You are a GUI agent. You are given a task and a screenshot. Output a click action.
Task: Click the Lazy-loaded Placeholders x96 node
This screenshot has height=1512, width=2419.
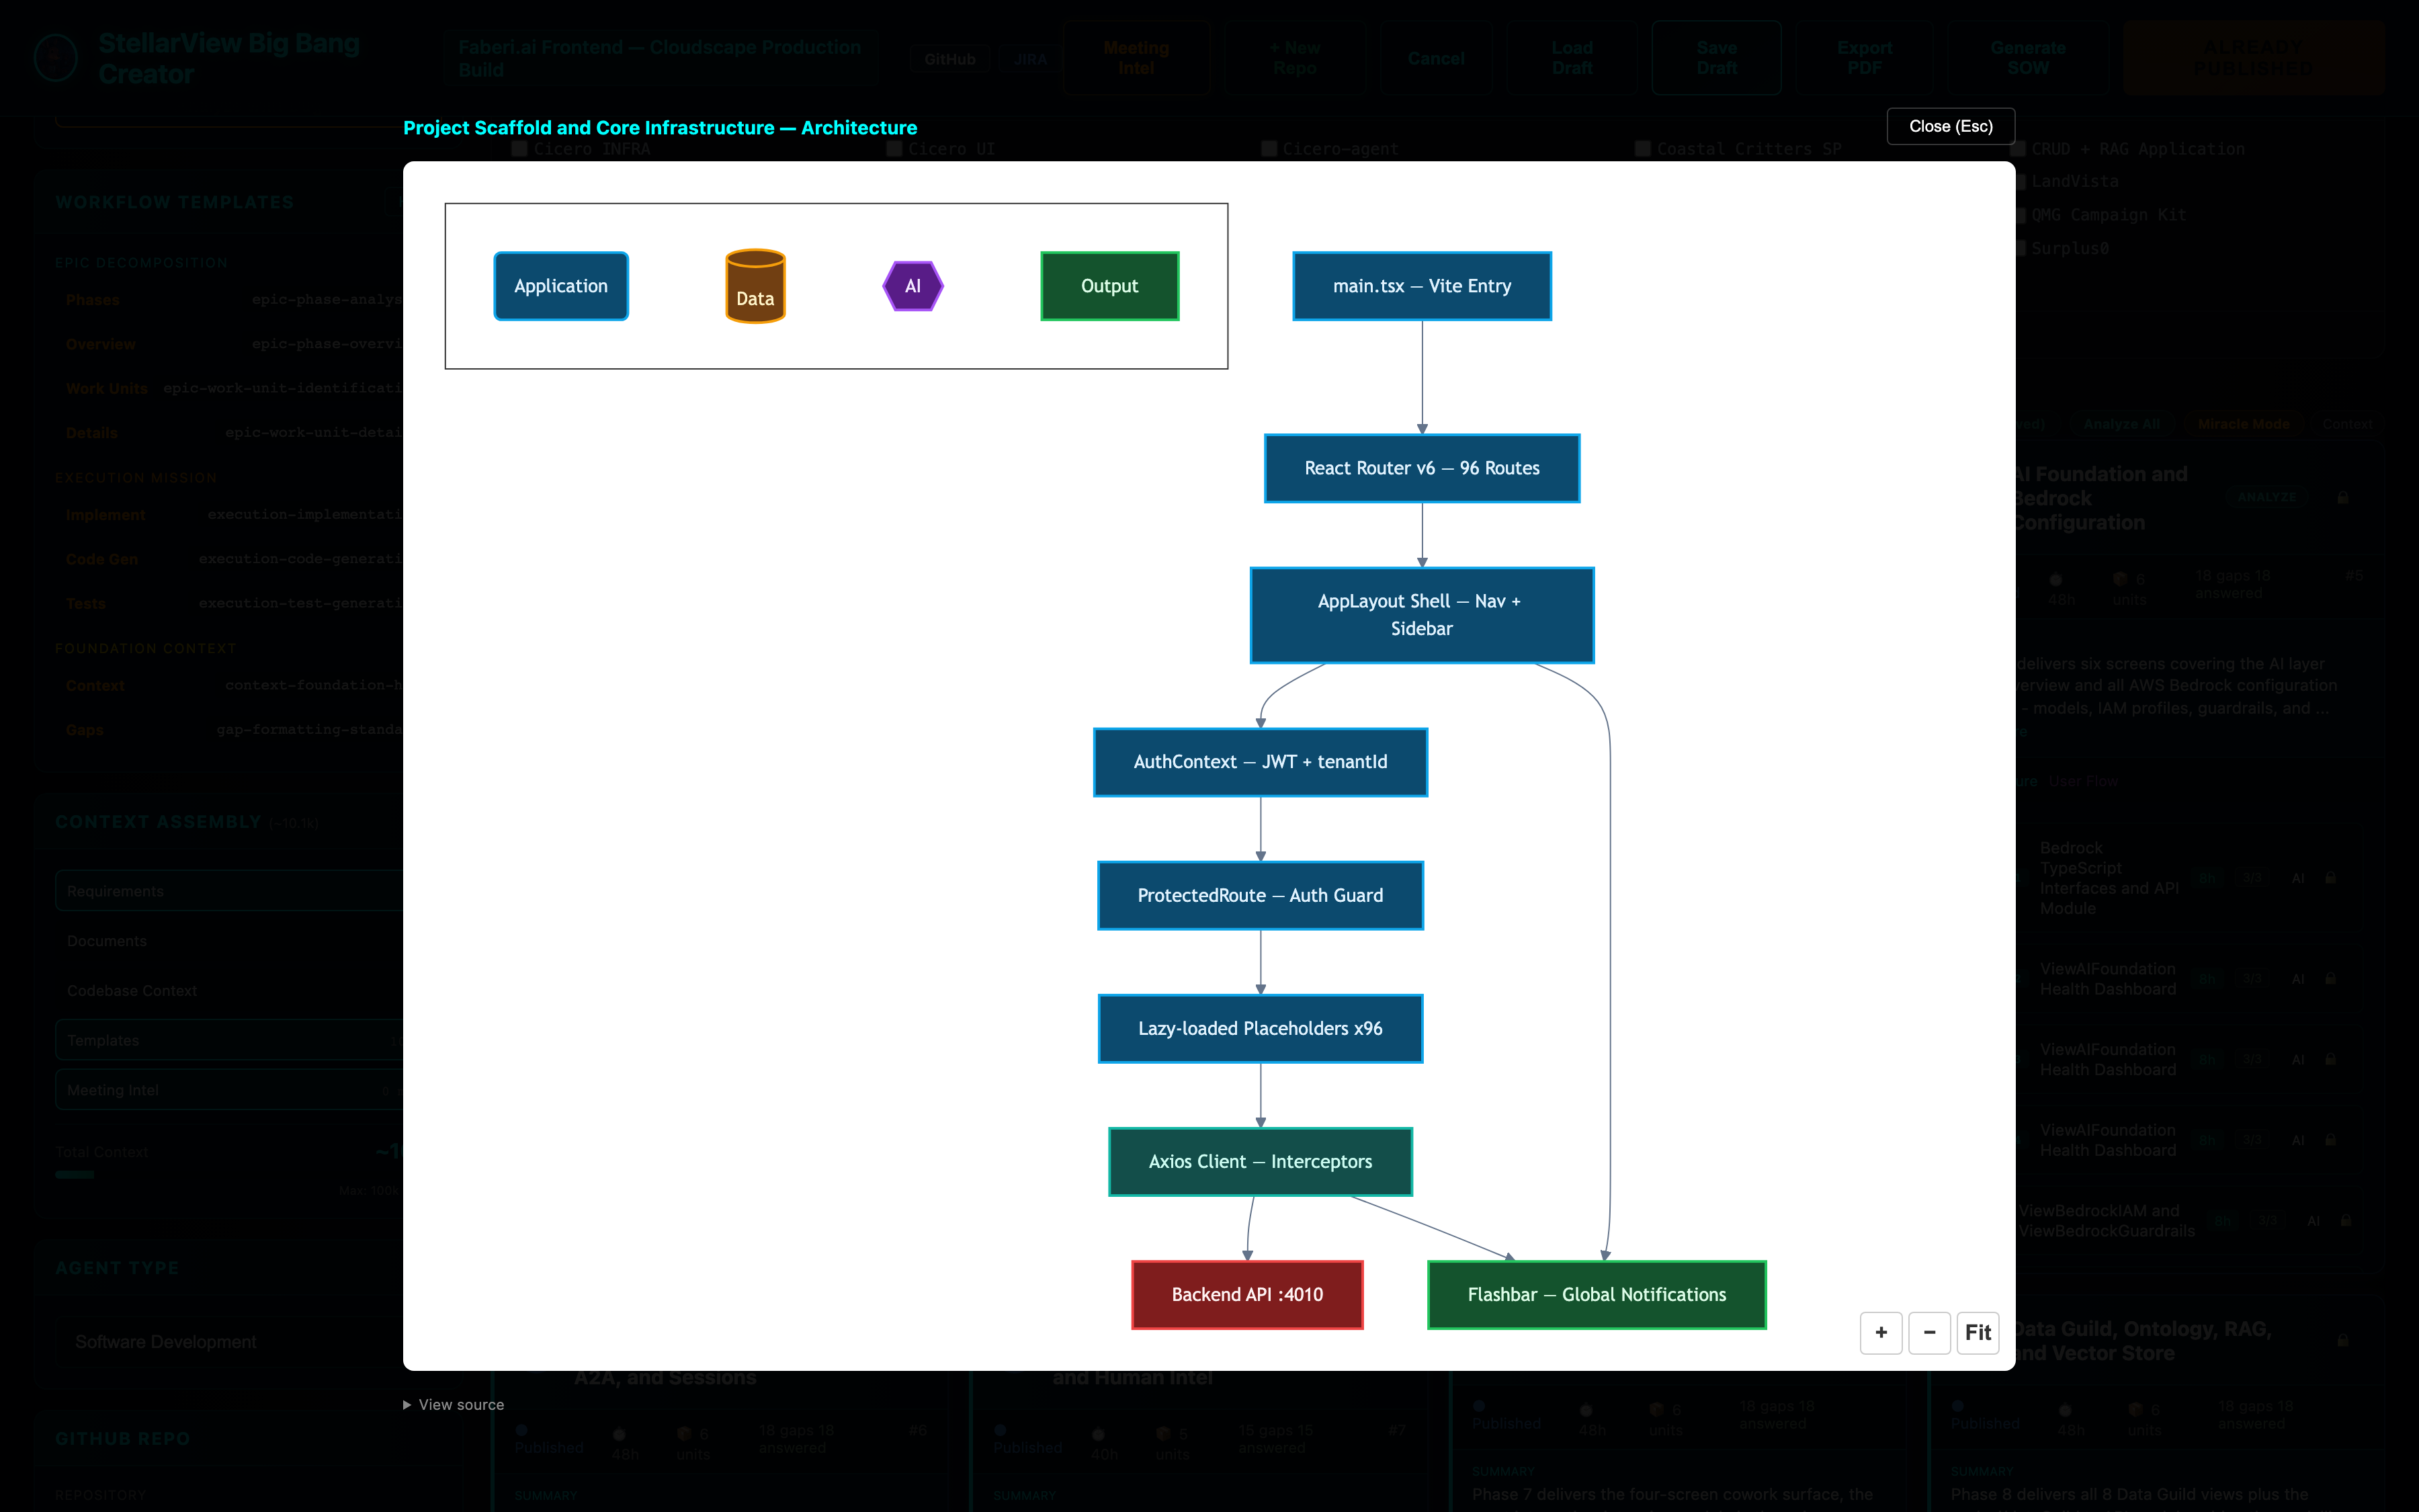tap(1261, 1028)
